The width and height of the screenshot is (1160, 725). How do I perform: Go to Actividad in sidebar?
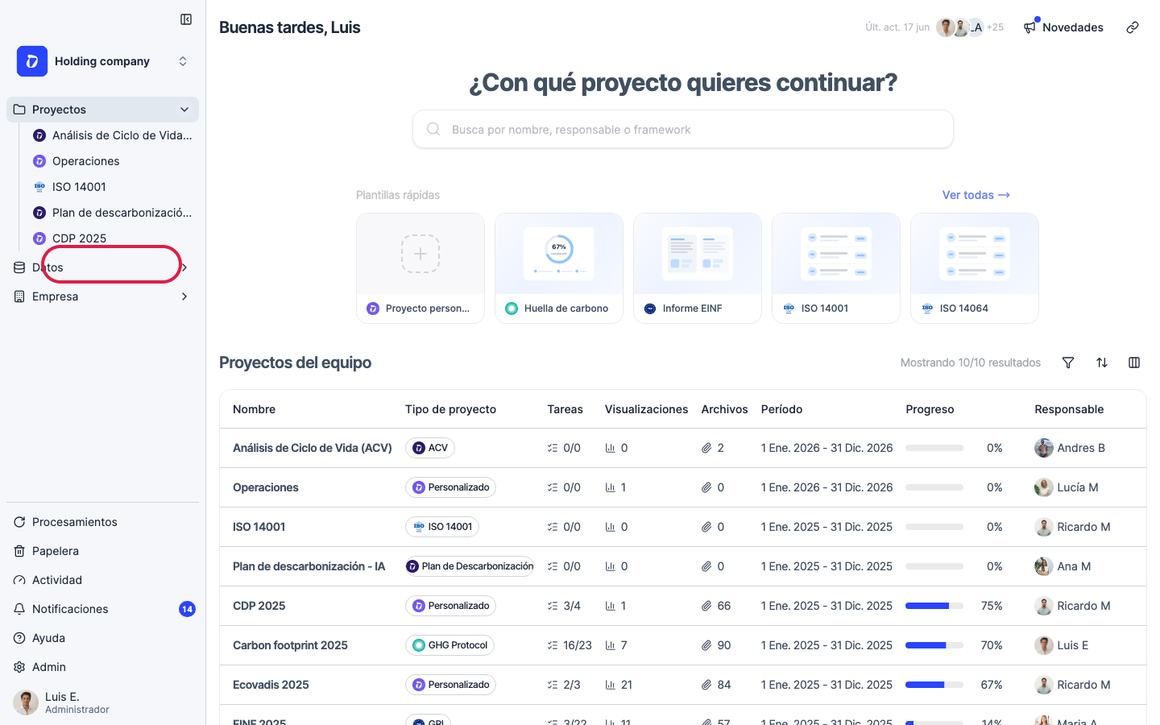pyautogui.click(x=102, y=580)
